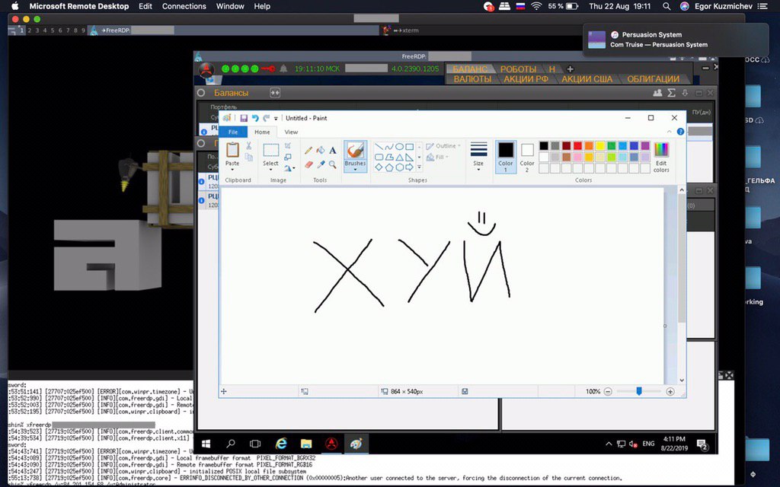Click the bell notification icon in trading terminal
This screenshot has height=487, width=780.
(x=283, y=68)
